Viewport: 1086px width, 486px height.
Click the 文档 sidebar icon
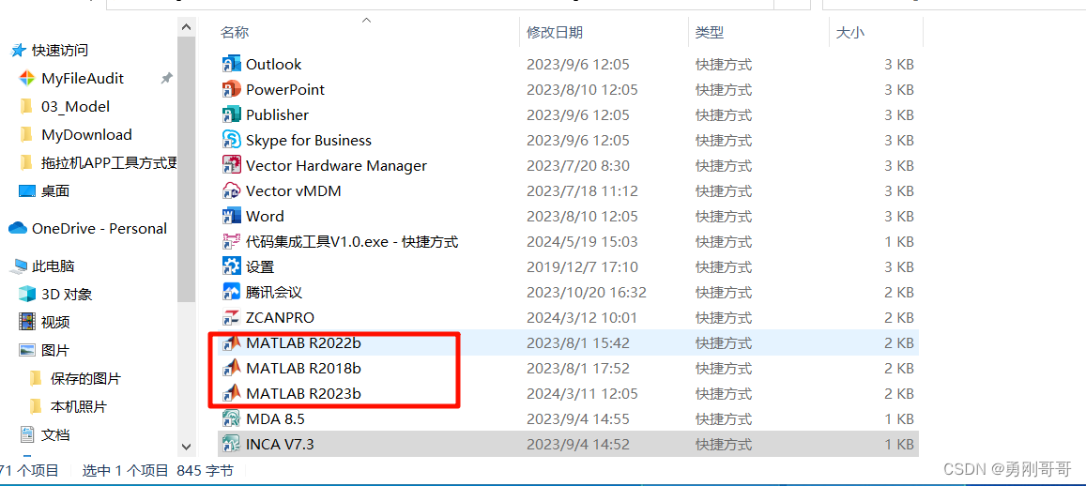tap(27, 434)
